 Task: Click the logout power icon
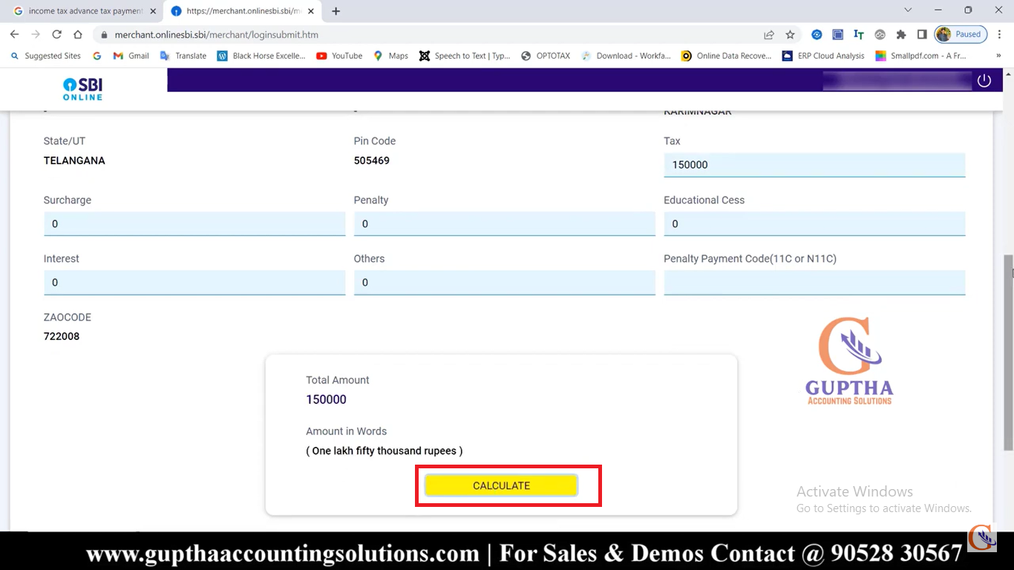[x=984, y=81]
